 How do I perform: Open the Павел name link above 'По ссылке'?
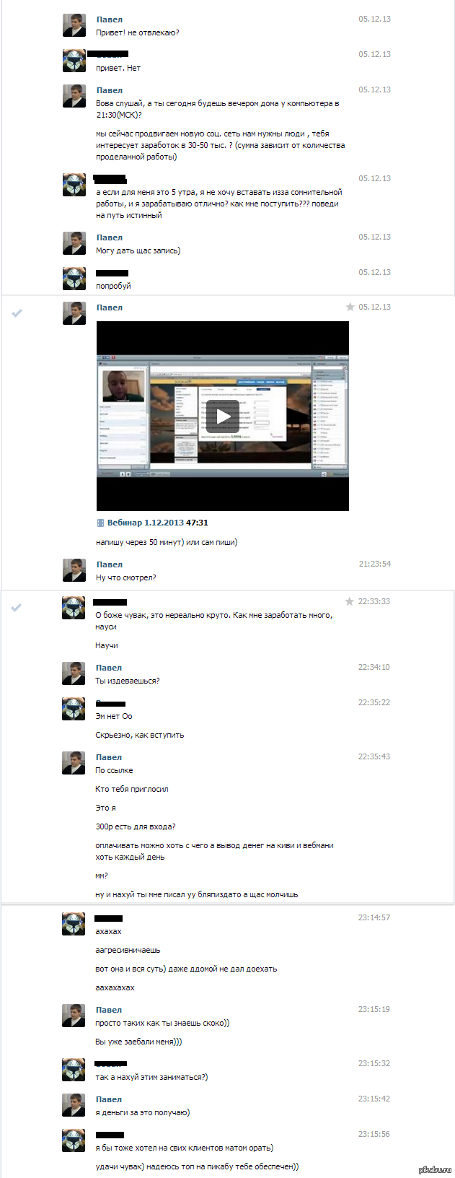click(x=109, y=757)
